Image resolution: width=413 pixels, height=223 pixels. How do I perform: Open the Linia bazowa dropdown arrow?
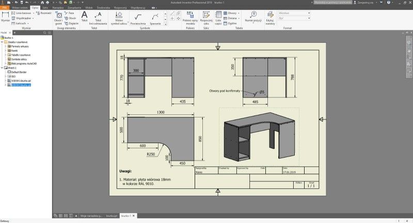(x=34, y=13)
